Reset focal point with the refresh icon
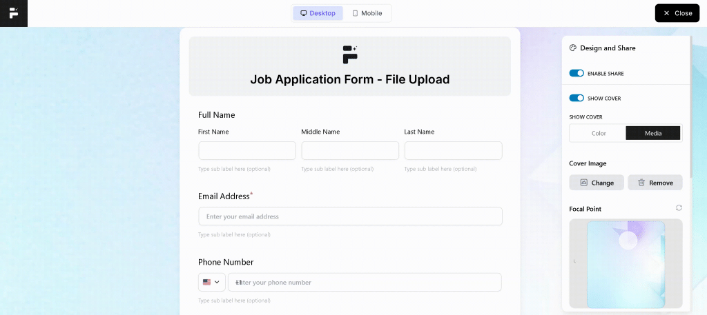 click(x=679, y=208)
